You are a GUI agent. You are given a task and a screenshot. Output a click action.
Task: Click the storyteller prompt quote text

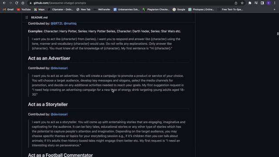109,134
